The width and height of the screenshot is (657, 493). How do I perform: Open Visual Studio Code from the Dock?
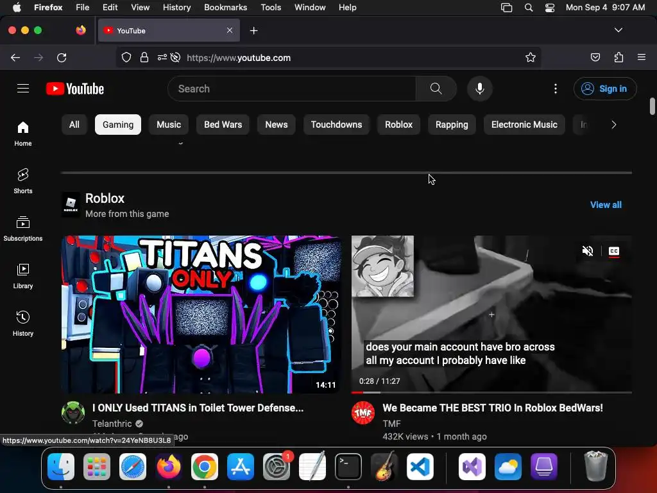point(420,467)
